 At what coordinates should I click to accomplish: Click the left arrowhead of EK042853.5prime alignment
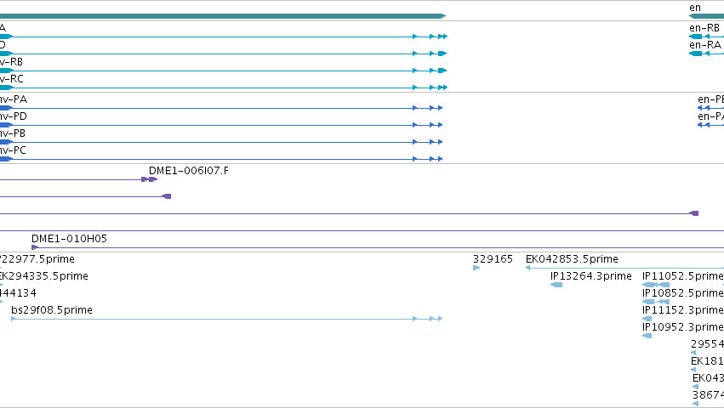(x=527, y=268)
